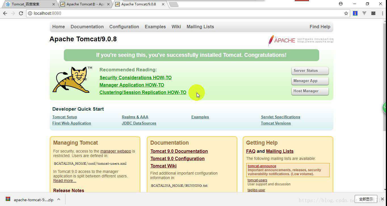Open the Servlet Specifications link
This screenshot has height=206, width=387.
click(280, 117)
